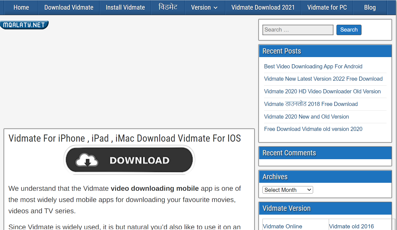The image size is (397, 230).
Task: Open the Home menu item
Action: pos(21,7)
